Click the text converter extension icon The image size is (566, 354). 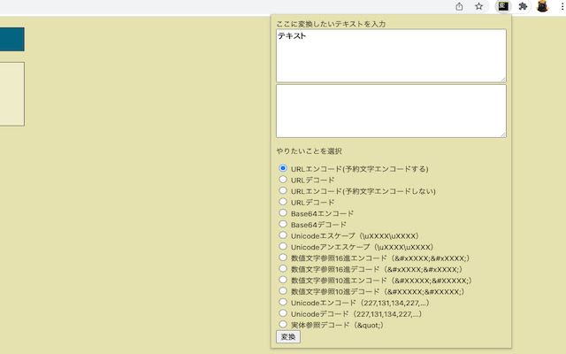click(x=502, y=6)
